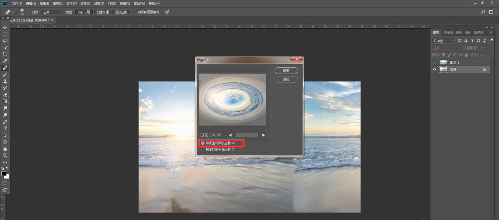The width and height of the screenshot is (499, 220).
Task: Filter layers by adjustment layer icon
Action: point(466,41)
